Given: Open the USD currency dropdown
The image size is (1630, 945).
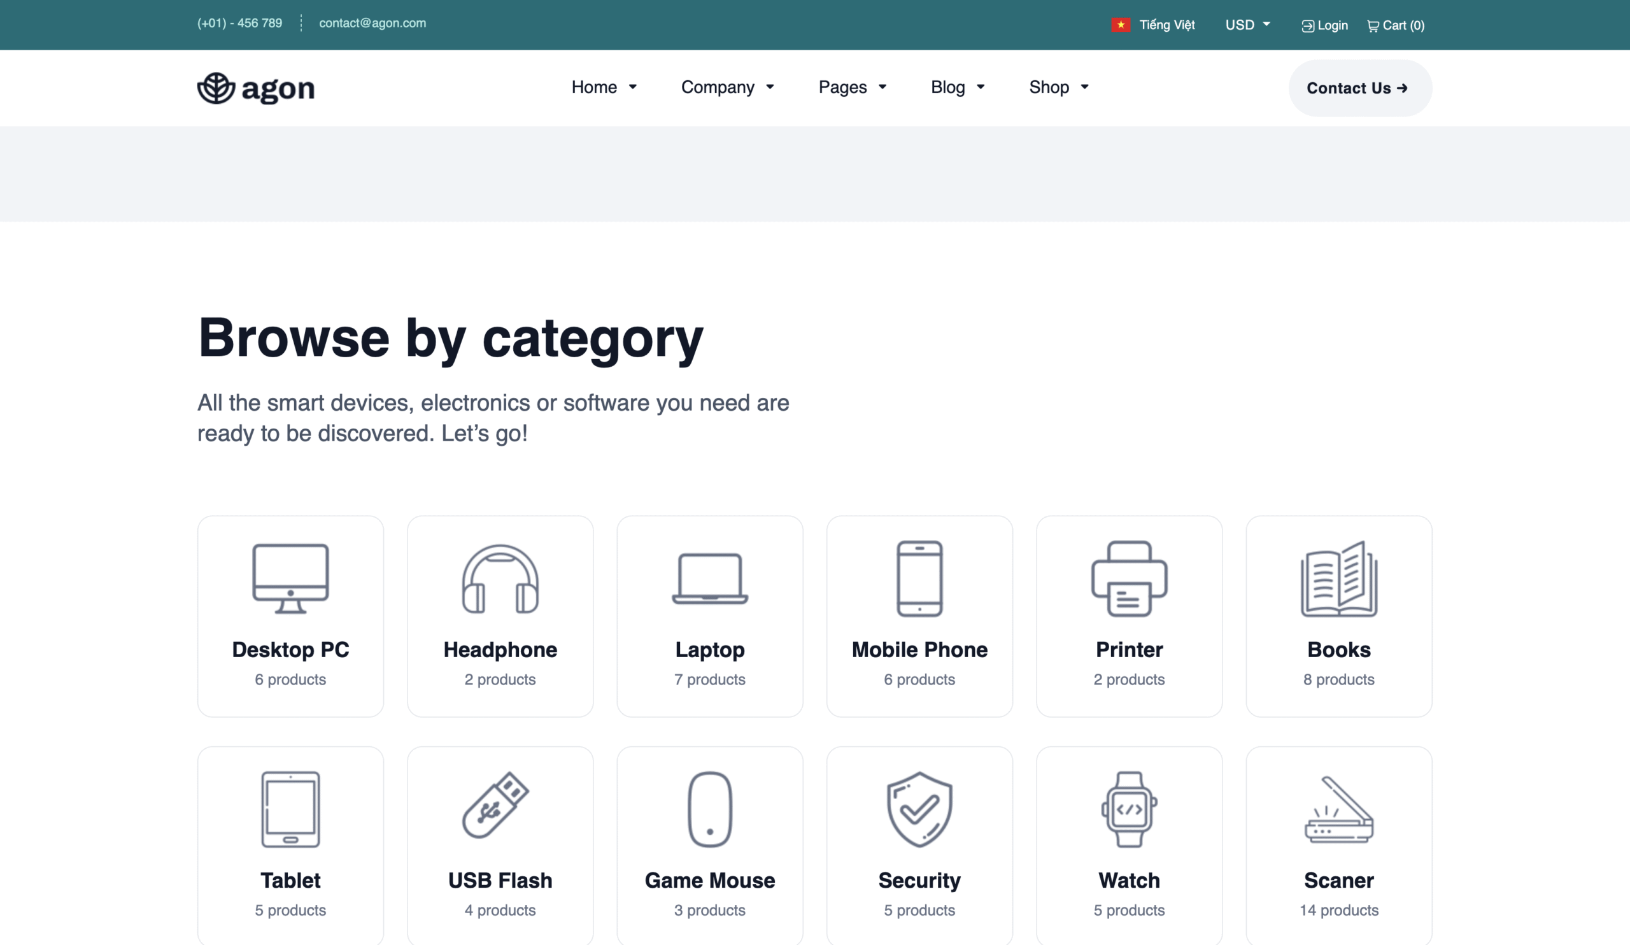Looking at the screenshot, I should (x=1247, y=25).
